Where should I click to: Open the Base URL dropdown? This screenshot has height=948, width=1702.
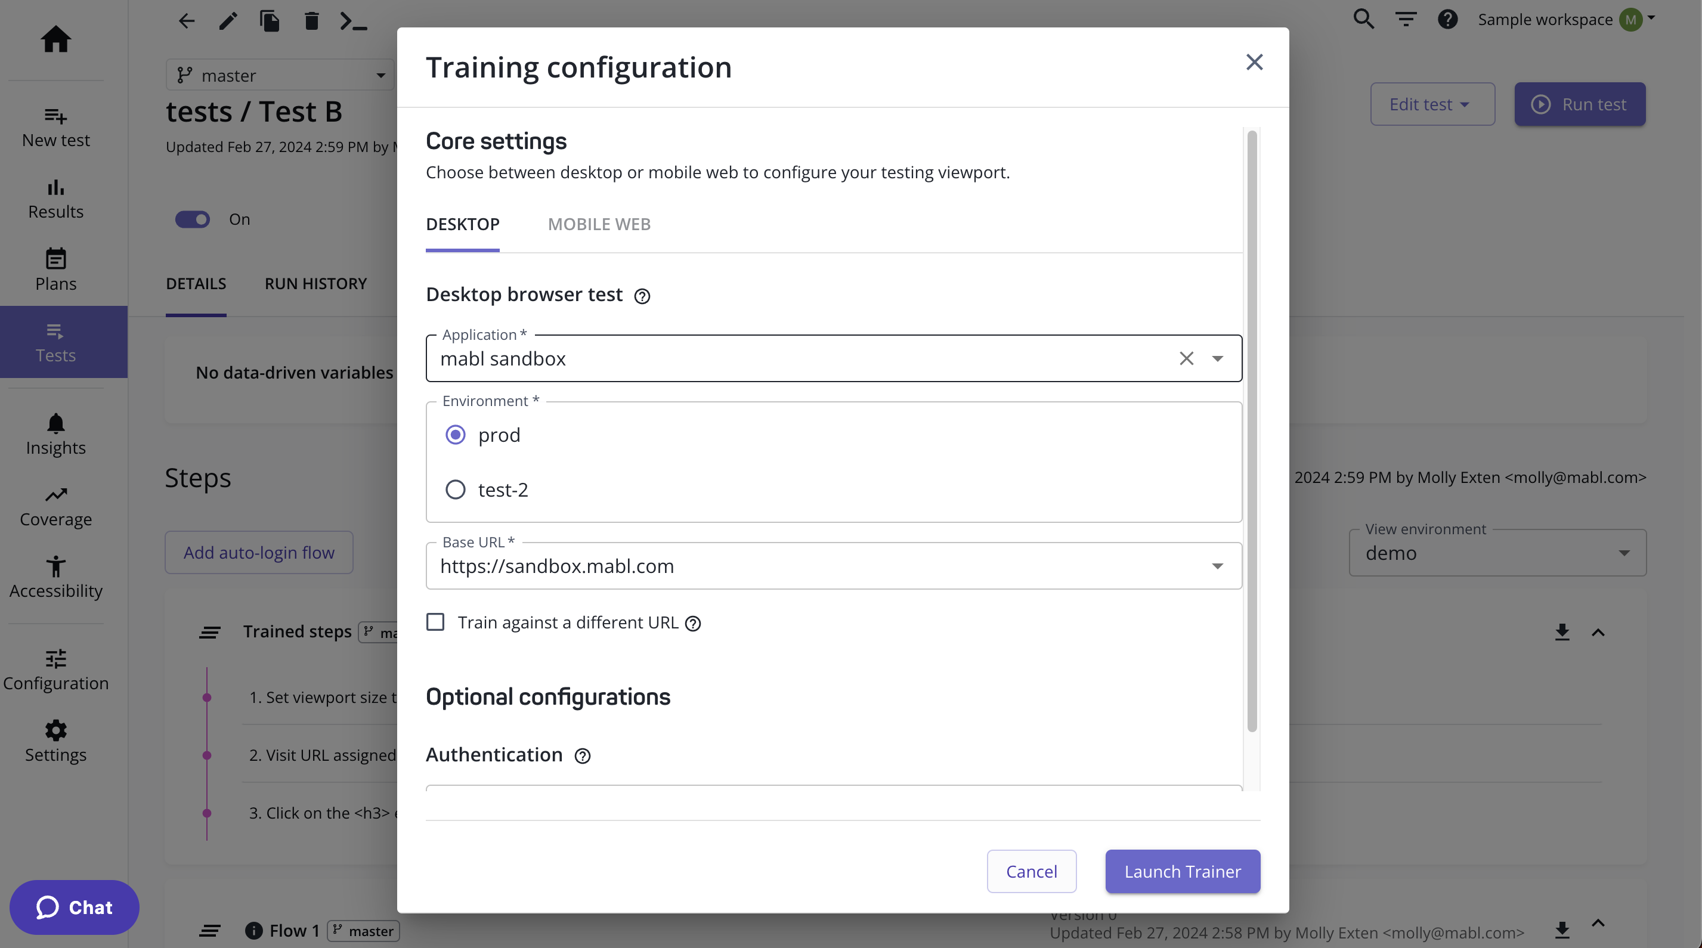(1217, 566)
